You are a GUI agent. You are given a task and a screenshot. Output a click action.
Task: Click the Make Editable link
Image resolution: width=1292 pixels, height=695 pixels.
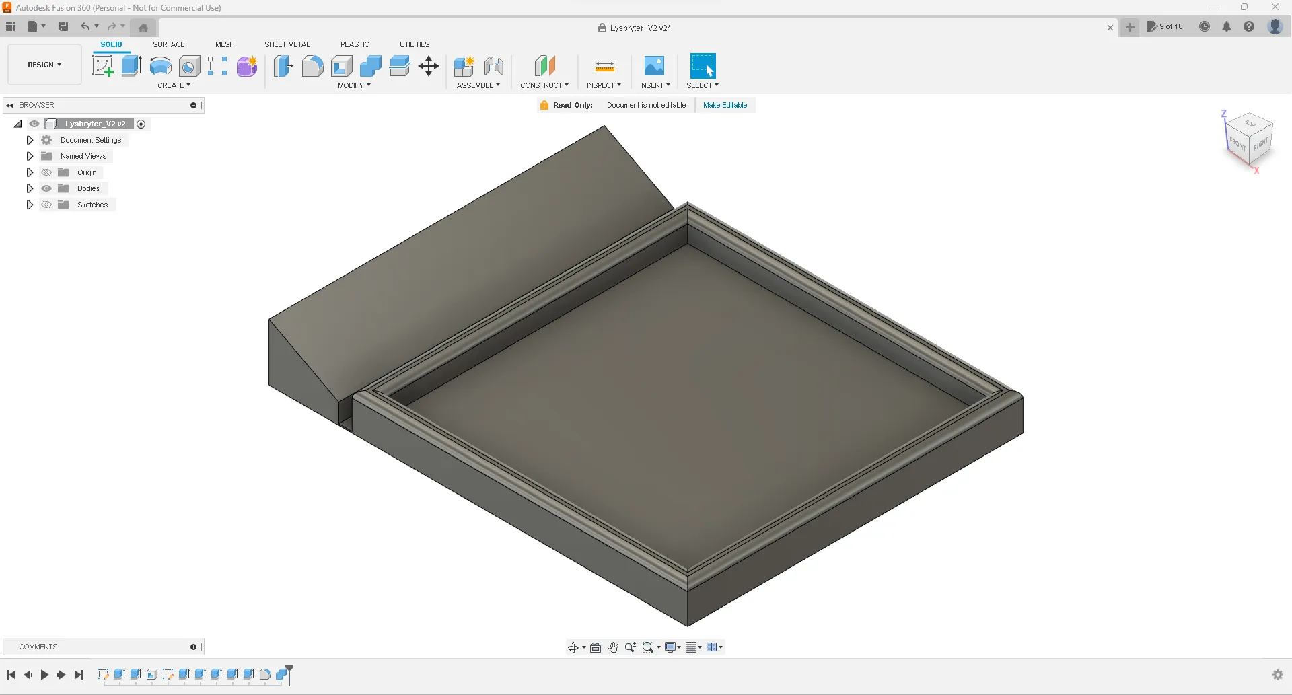(x=725, y=105)
